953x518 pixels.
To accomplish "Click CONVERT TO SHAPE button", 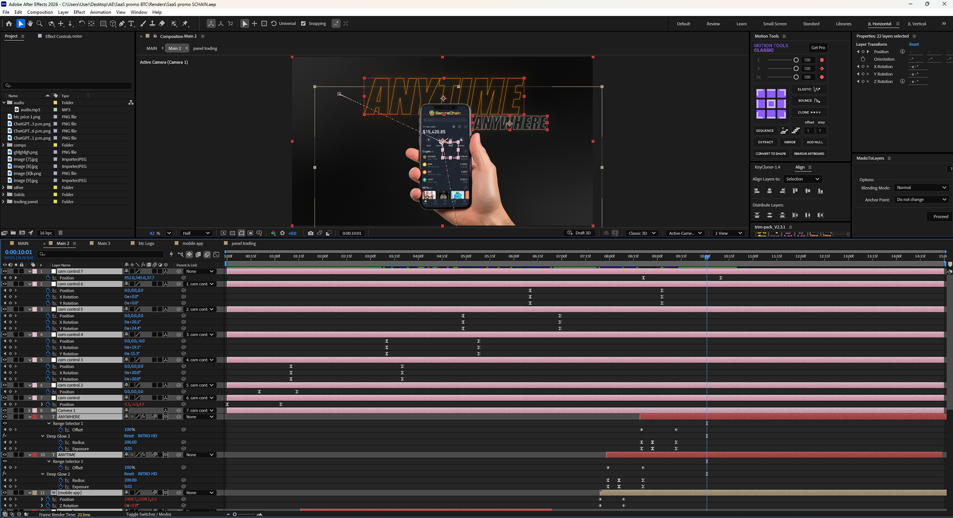I will point(770,154).
